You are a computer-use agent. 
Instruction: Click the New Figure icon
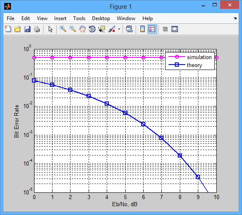pos(8,29)
